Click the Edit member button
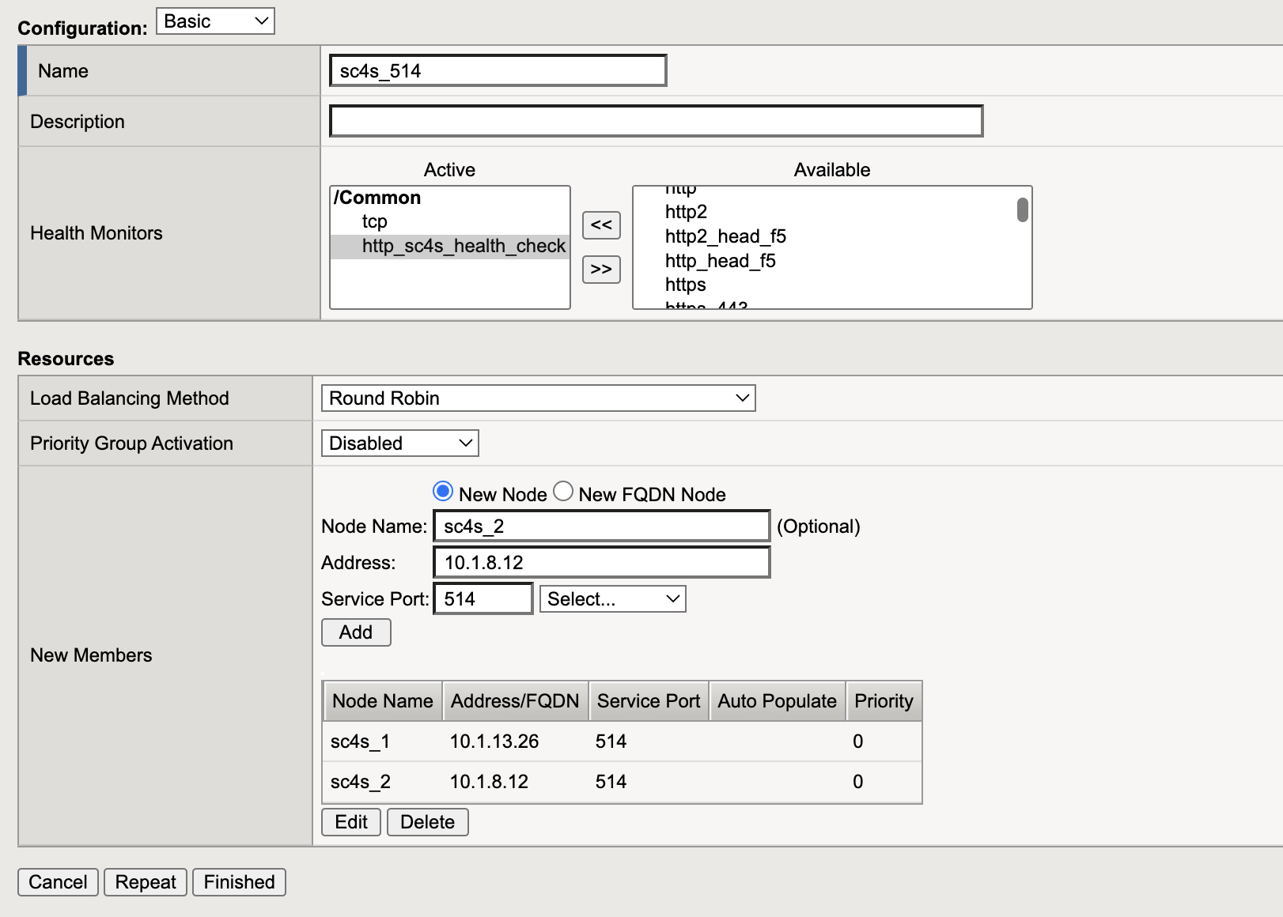 (x=351, y=822)
